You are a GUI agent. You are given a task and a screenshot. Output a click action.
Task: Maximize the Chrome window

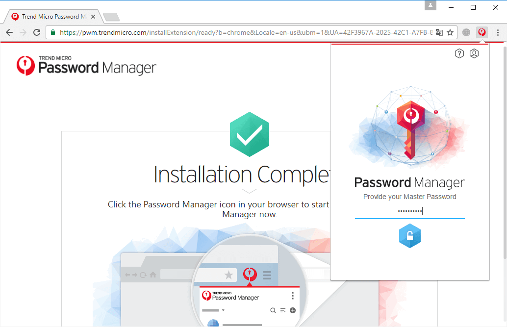473,7
